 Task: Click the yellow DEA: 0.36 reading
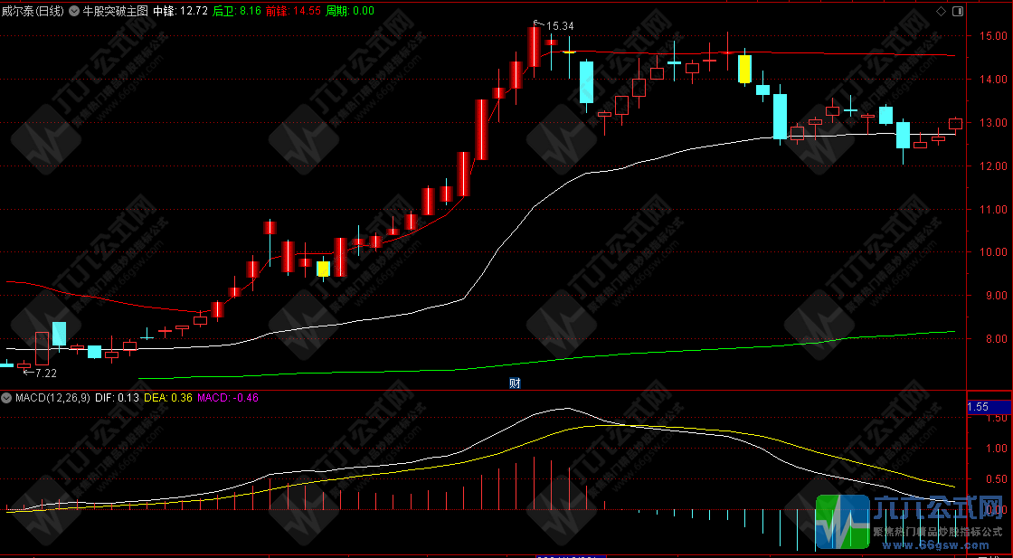click(x=168, y=398)
